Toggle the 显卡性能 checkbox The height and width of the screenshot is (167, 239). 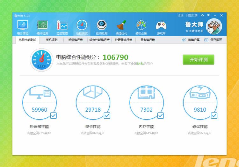coord(107,115)
